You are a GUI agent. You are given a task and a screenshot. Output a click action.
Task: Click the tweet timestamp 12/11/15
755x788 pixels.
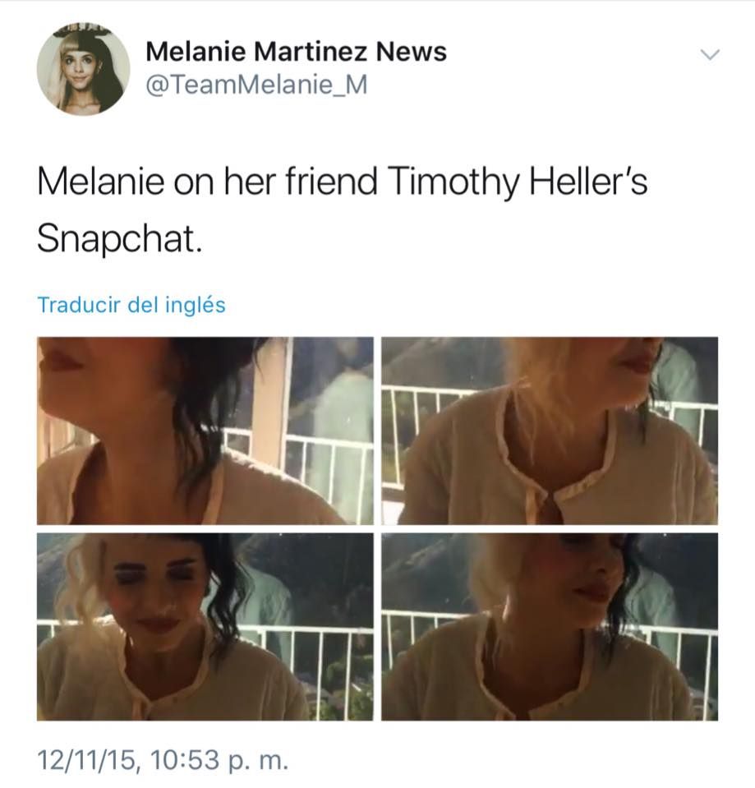85,759
